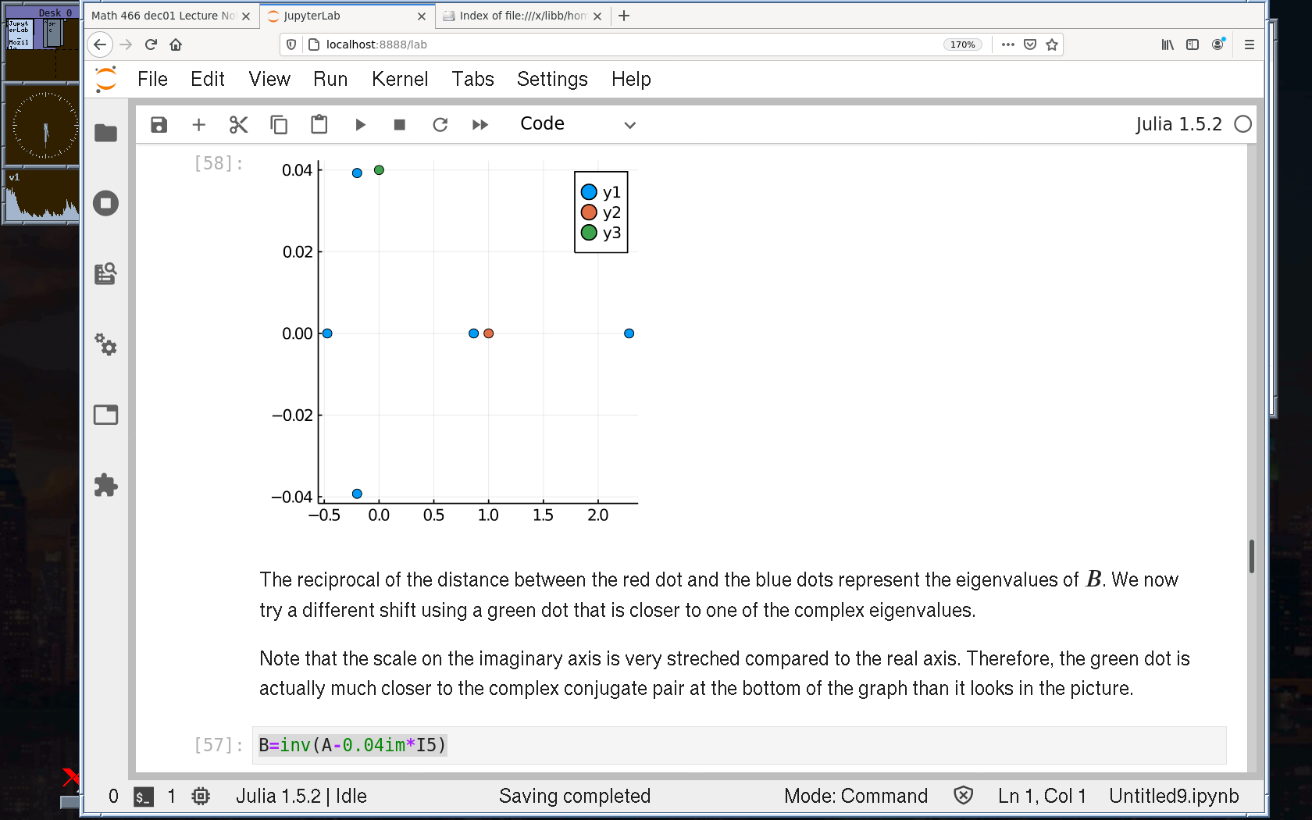Image resolution: width=1312 pixels, height=820 pixels.
Task: Paste cells from the clipboard icon
Action: pos(319,125)
